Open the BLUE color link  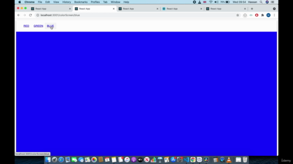tap(50, 26)
